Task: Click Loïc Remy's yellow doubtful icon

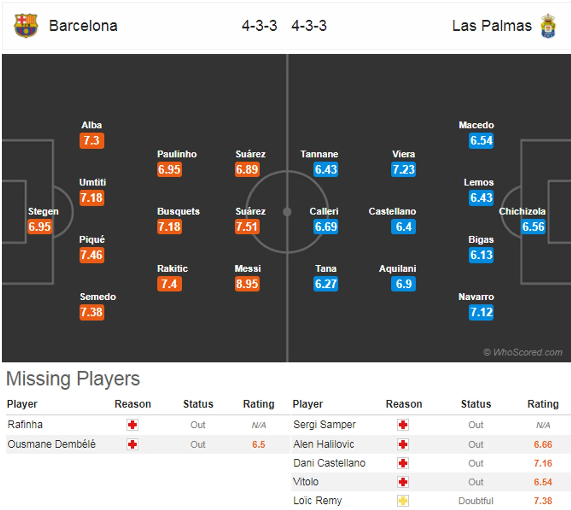Action: (403, 501)
